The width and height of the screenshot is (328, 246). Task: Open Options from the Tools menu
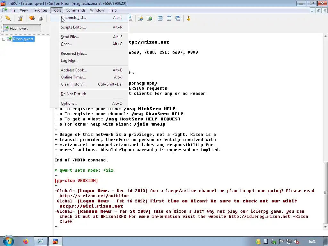(x=89, y=103)
